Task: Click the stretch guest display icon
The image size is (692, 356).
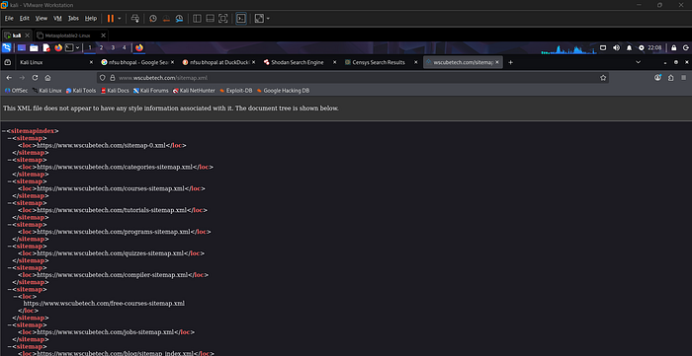Action: (259, 19)
